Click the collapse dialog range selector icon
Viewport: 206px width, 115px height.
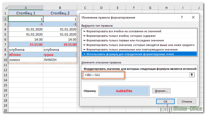[192, 75]
